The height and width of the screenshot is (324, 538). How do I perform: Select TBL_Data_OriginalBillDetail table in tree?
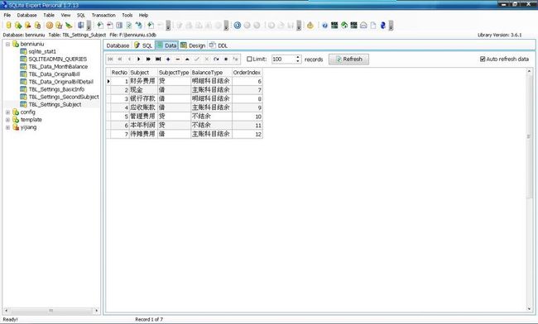pyautogui.click(x=60, y=82)
